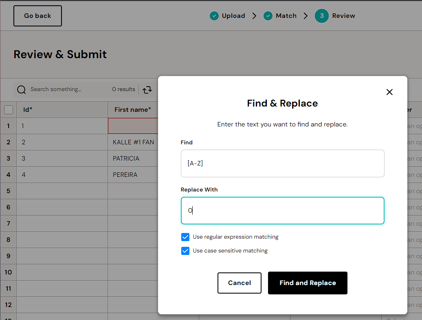Click the search magnifier icon

coord(22,89)
